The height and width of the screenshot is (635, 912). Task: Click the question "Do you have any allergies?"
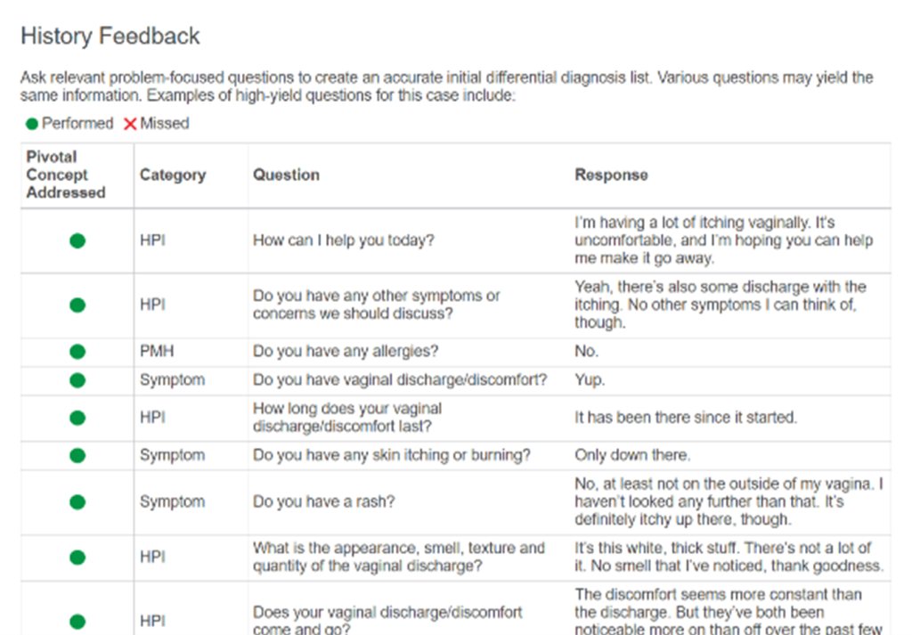pyautogui.click(x=346, y=352)
